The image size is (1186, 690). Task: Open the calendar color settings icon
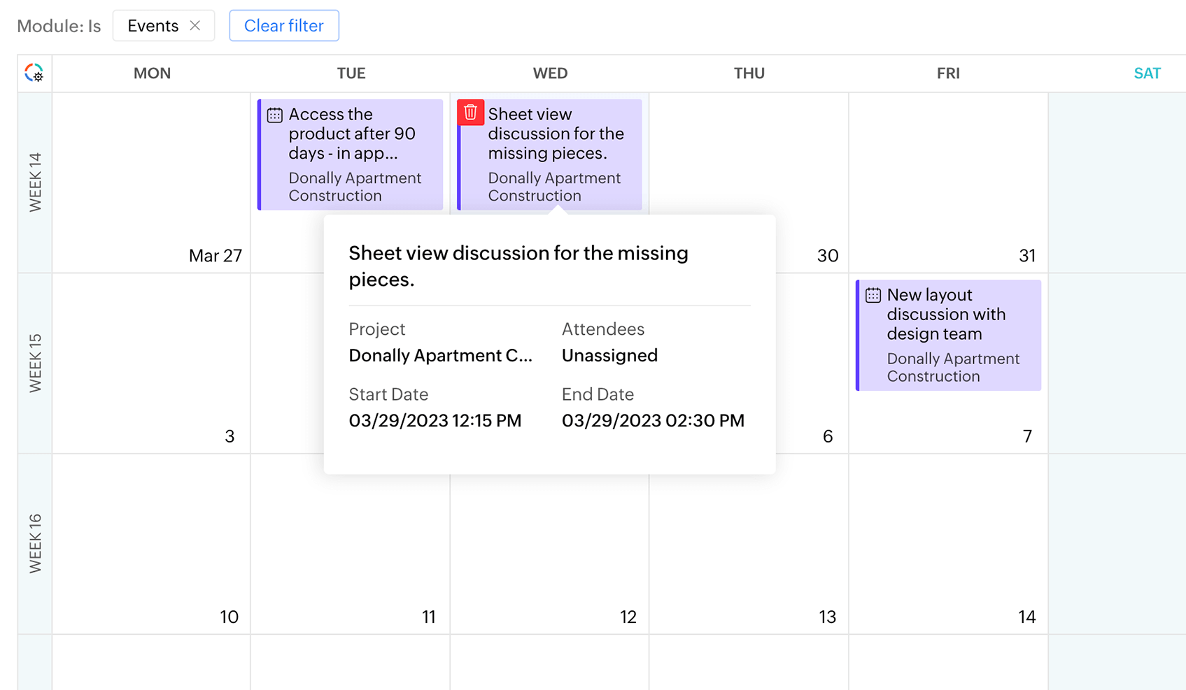(34, 73)
